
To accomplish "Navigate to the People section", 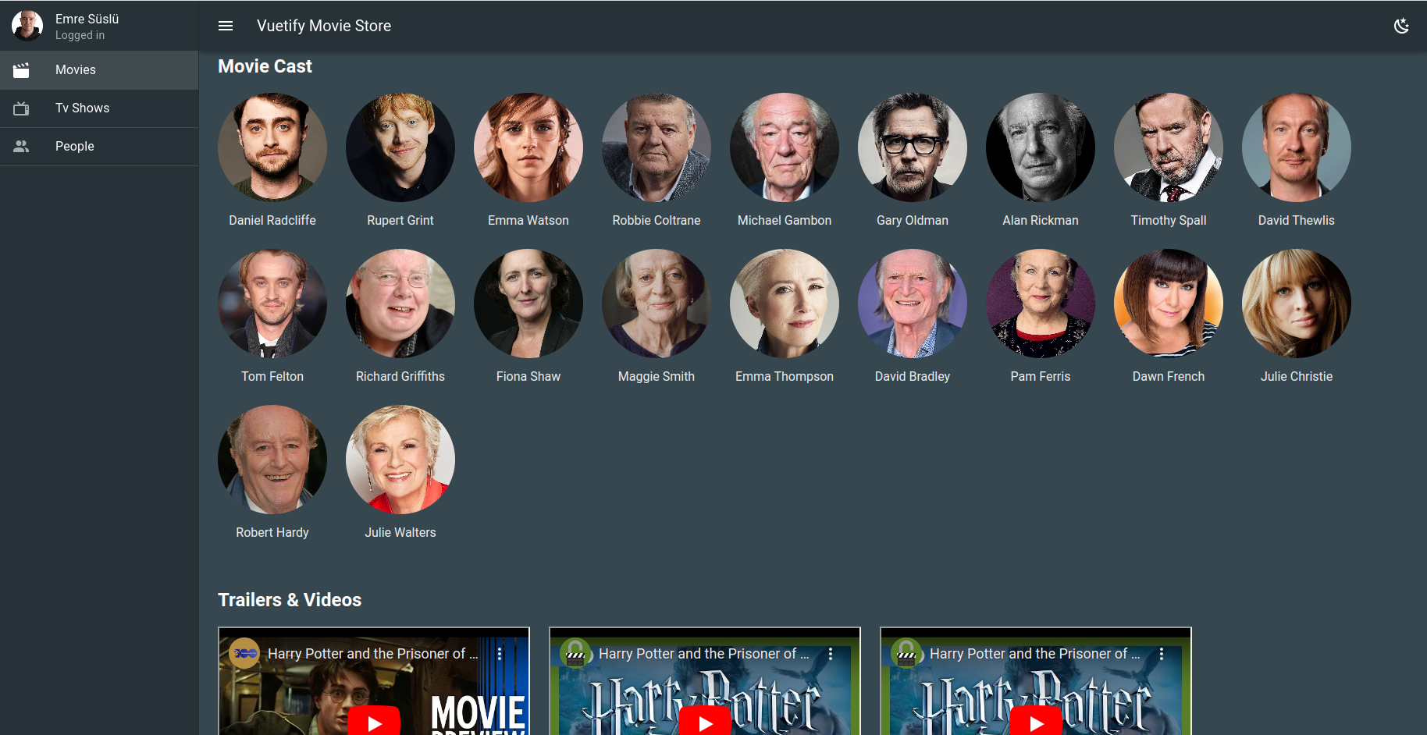I will 74,146.
